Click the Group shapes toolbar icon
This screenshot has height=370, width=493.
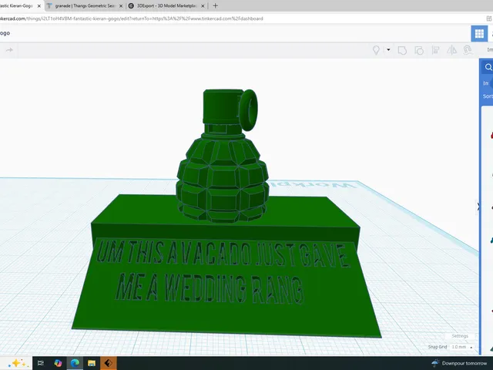(x=402, y=50)
